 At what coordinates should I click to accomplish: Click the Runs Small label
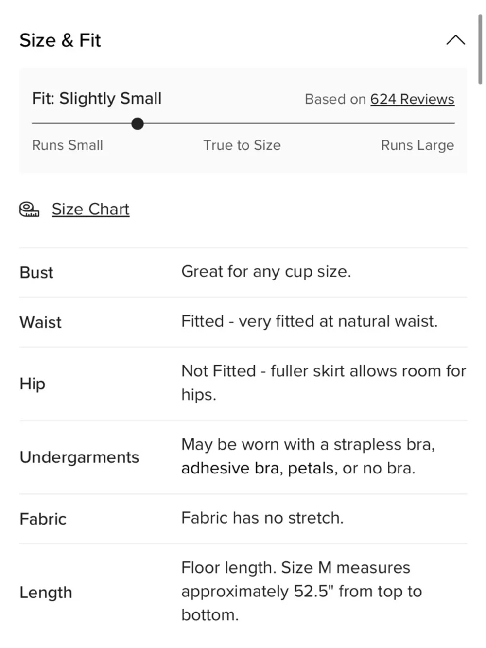(67, 145)
